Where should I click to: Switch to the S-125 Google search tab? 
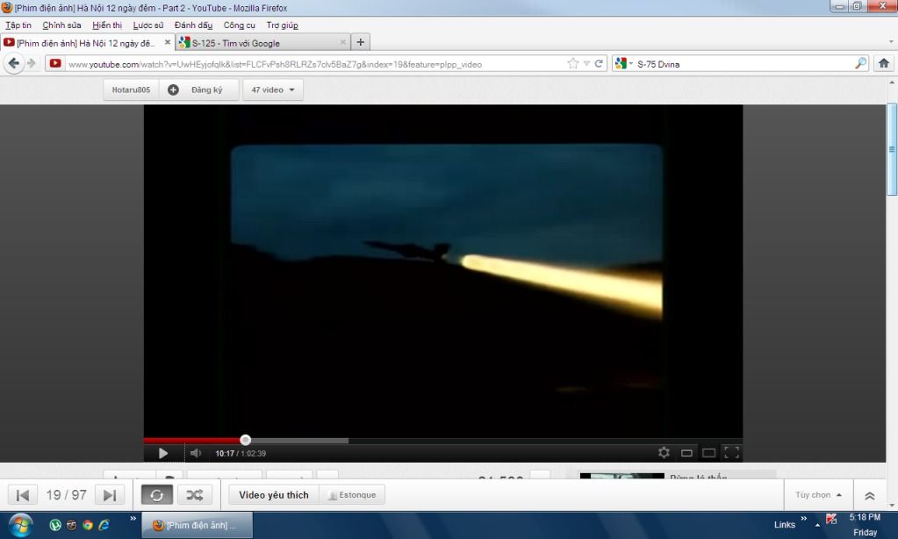pyautogui.click(x=262, y=43)
